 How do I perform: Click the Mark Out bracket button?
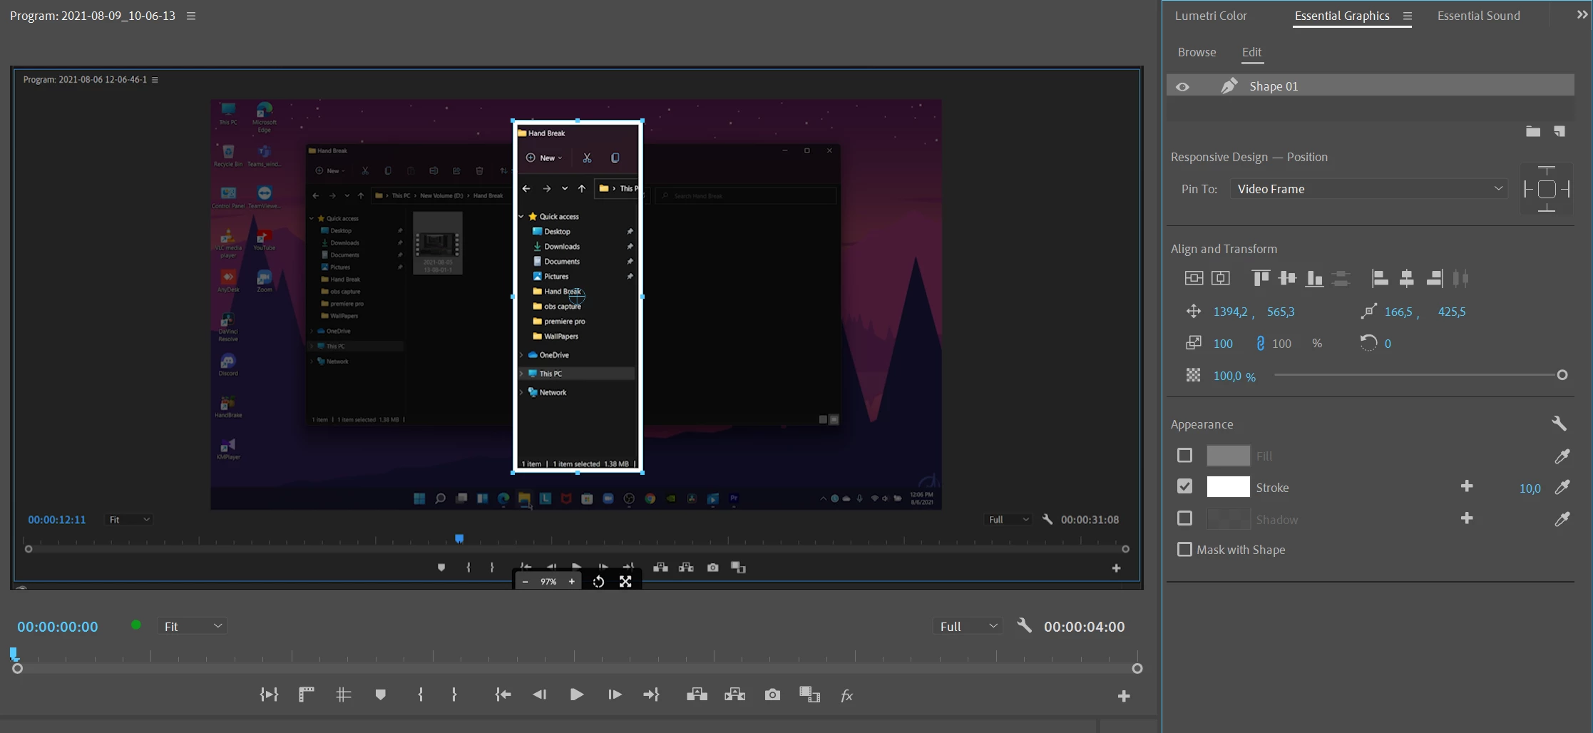click(x=454, y=694)
